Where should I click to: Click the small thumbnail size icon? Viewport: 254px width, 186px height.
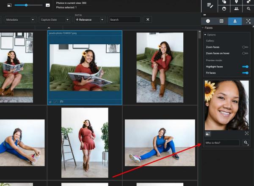pos(9,5)
